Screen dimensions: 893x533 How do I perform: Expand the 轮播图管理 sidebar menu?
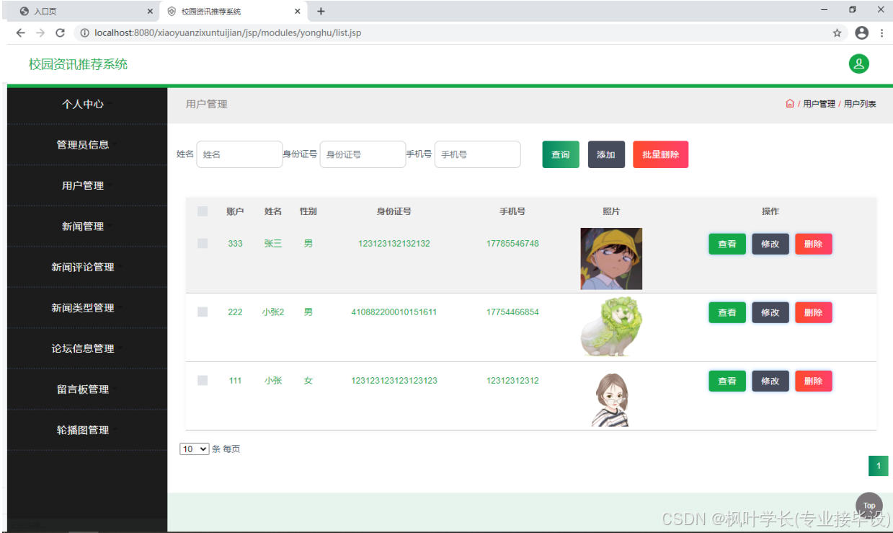tap(87, 430)
